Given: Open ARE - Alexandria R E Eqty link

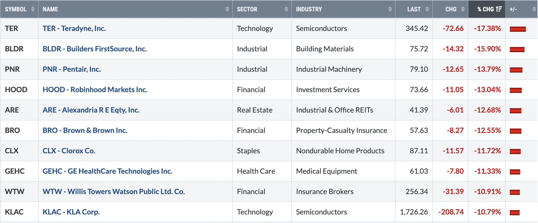Looking at the screenshot, I should (91, 110).
